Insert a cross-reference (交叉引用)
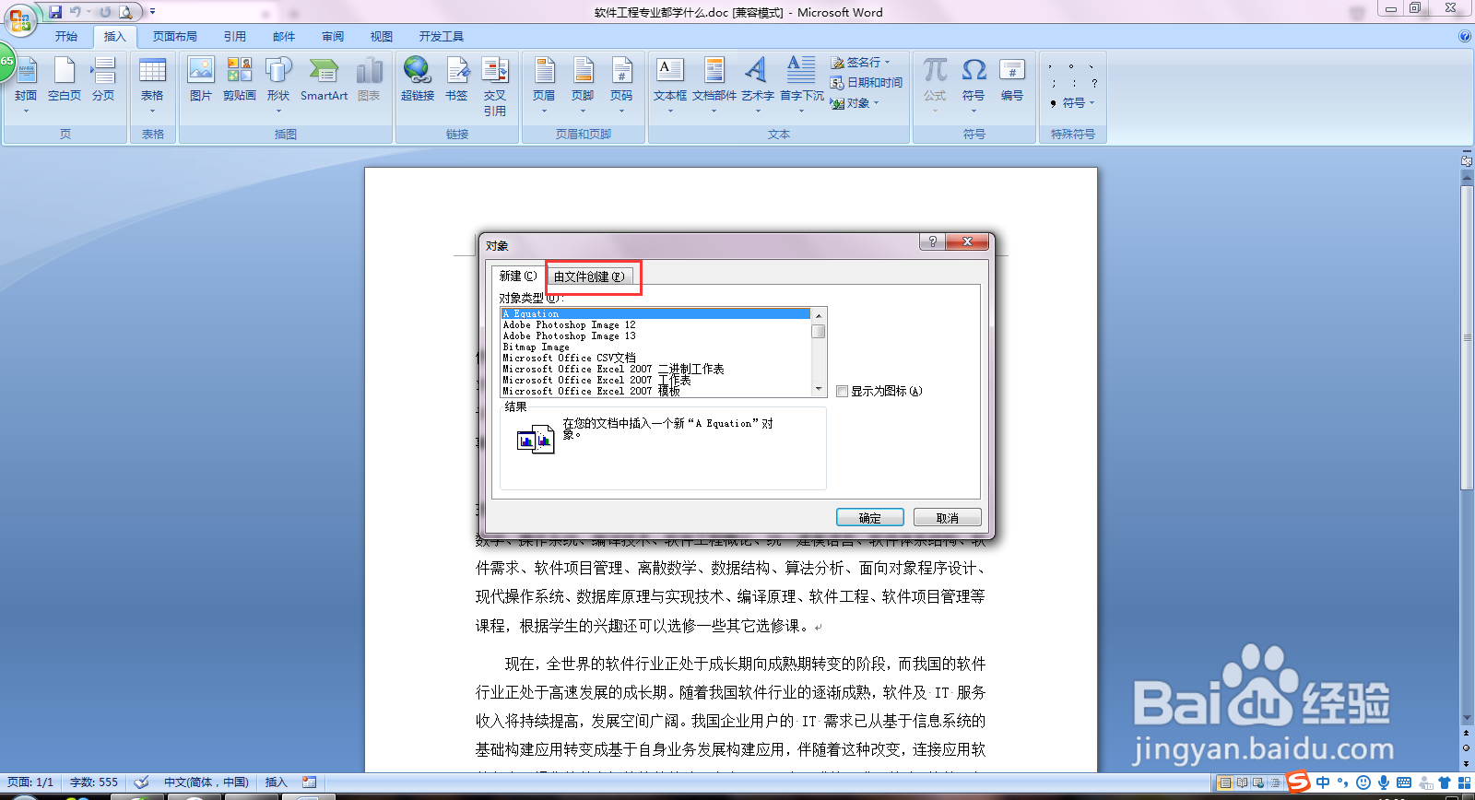 click(x=495, y=86)
